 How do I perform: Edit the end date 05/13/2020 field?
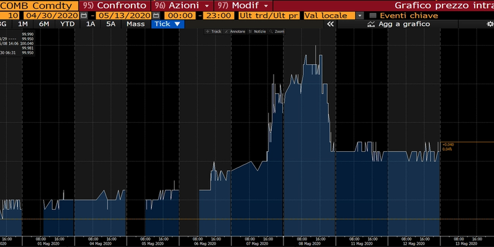(124, 16)
